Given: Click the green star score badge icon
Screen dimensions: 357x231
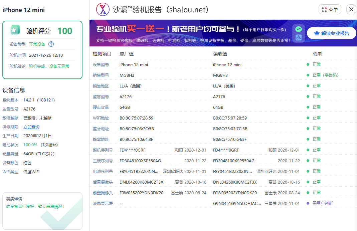Looking at the screenshot, I should [x=15, y=30].
